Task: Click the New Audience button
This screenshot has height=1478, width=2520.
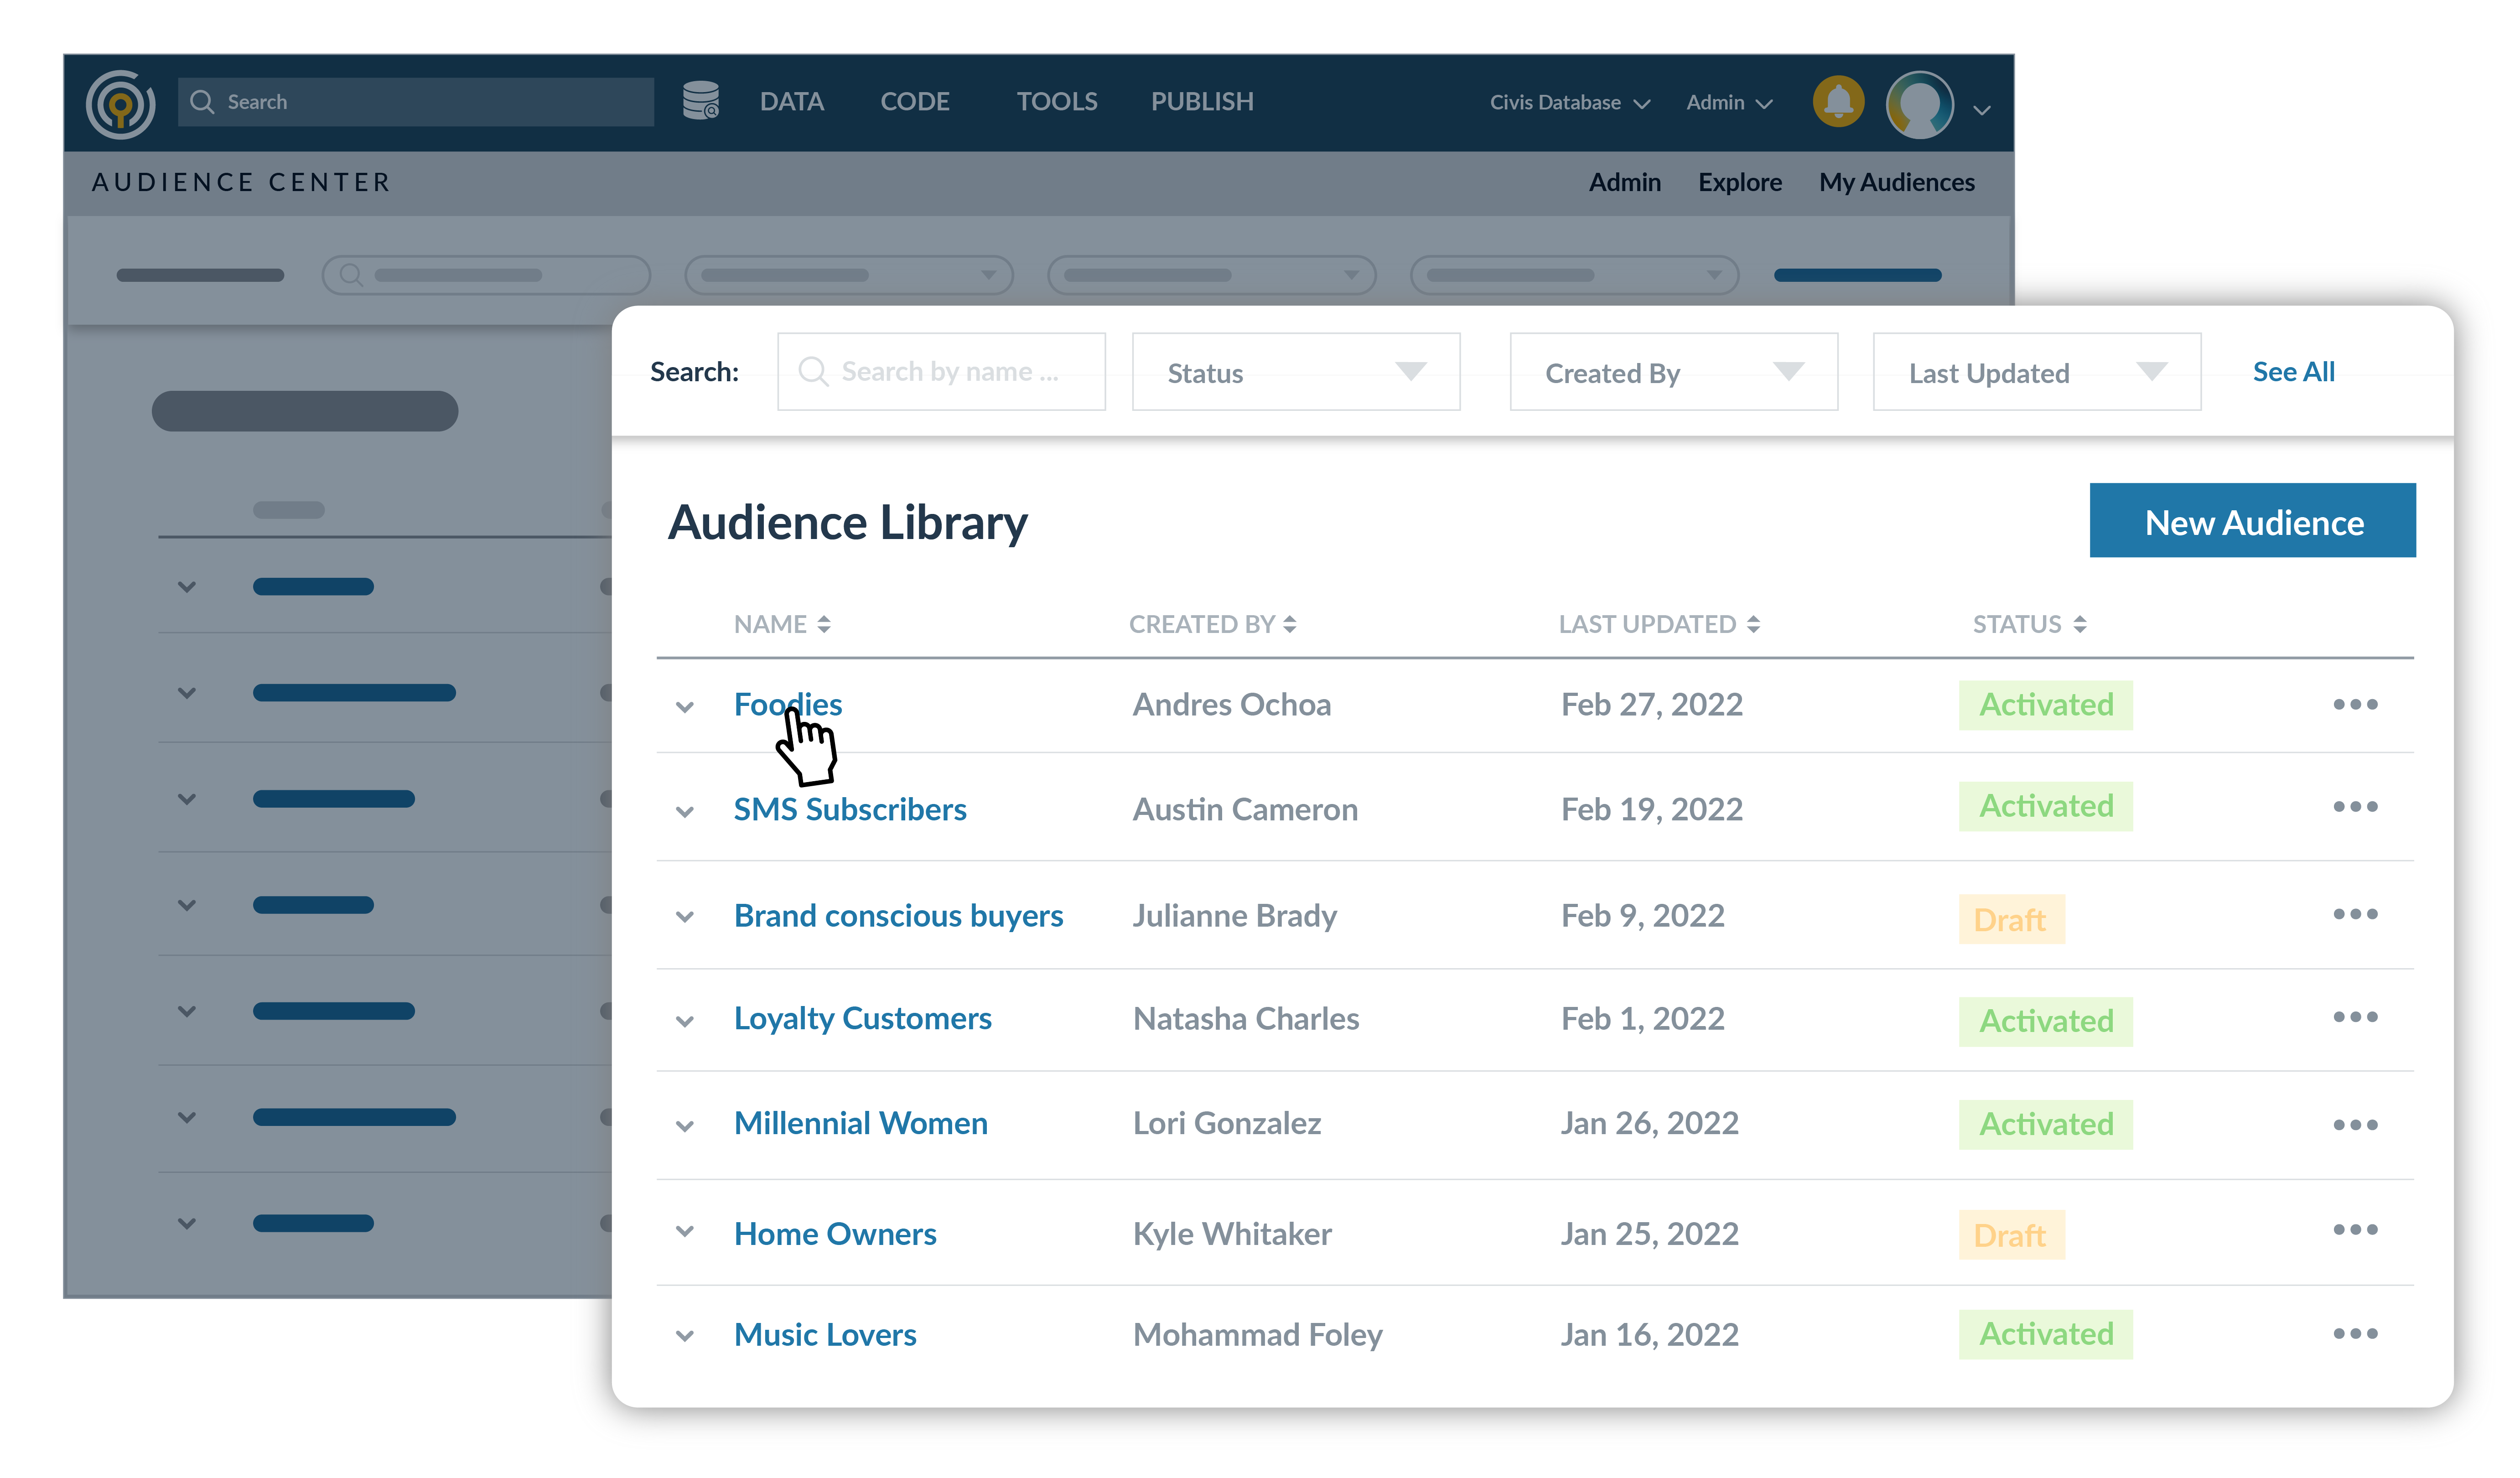Action: click(2253, 521)
